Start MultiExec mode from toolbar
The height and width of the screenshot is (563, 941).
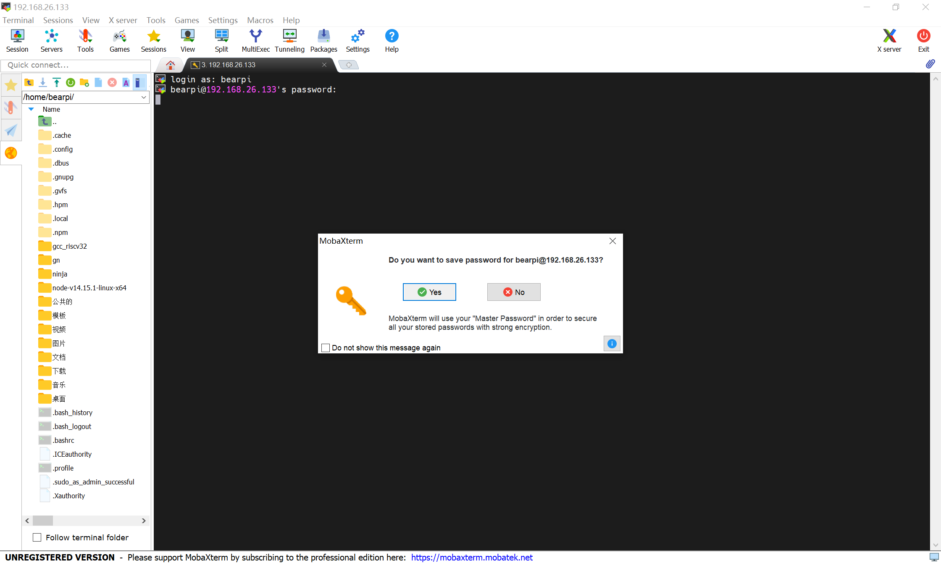pyautogui.click(x=255, y=41)
